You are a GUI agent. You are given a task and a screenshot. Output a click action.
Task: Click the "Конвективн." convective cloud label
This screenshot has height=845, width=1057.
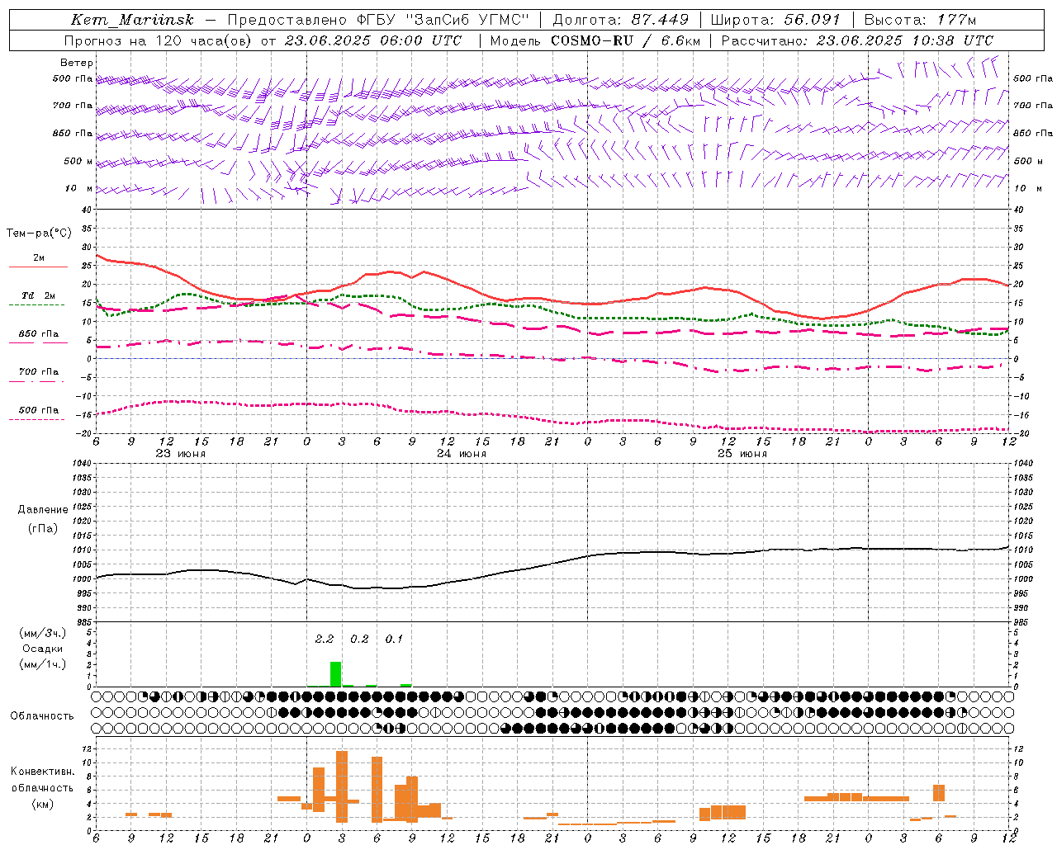42,772
